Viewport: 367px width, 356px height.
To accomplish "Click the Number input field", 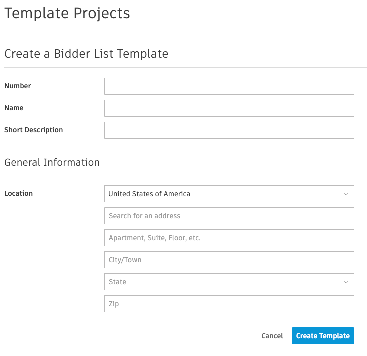I will tap(229, 86).
